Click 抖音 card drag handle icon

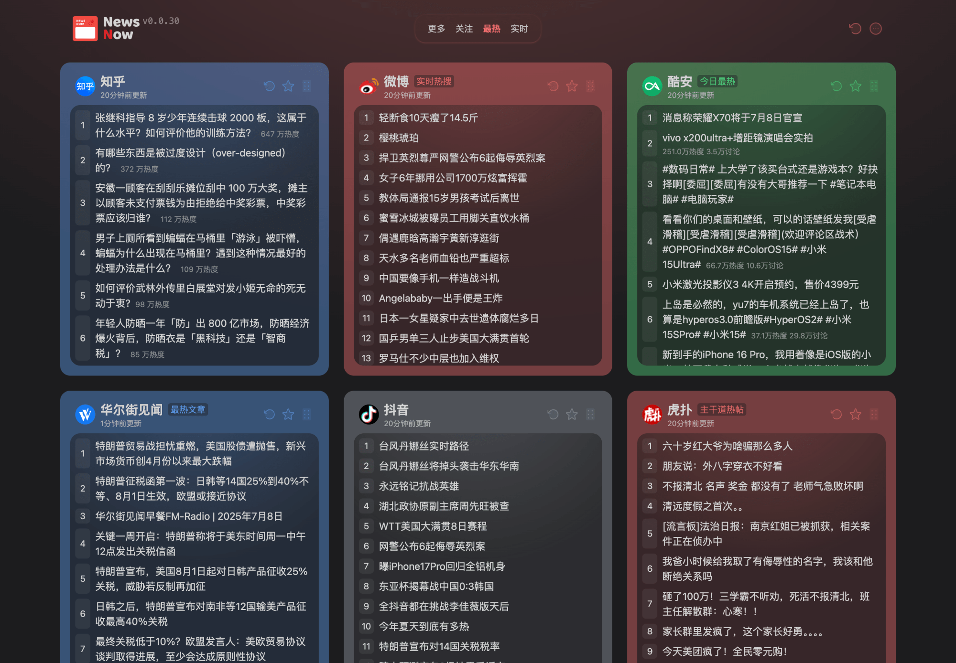(x=590, y=414)
